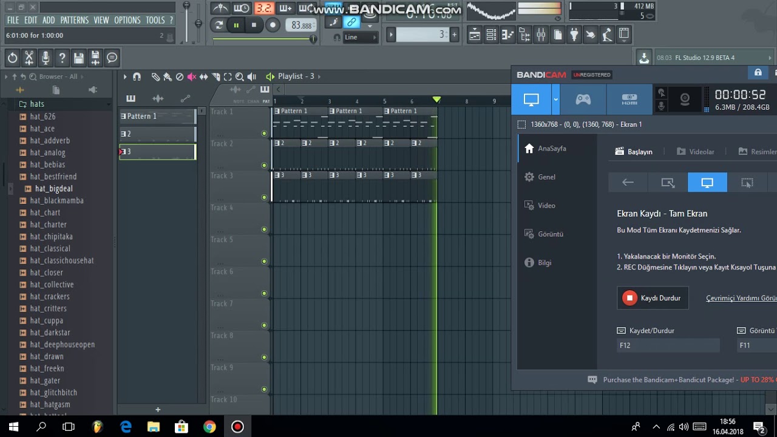Mute Track 1 via green dot
Viewport: 777px width, 437px height.
pos(264,133)
